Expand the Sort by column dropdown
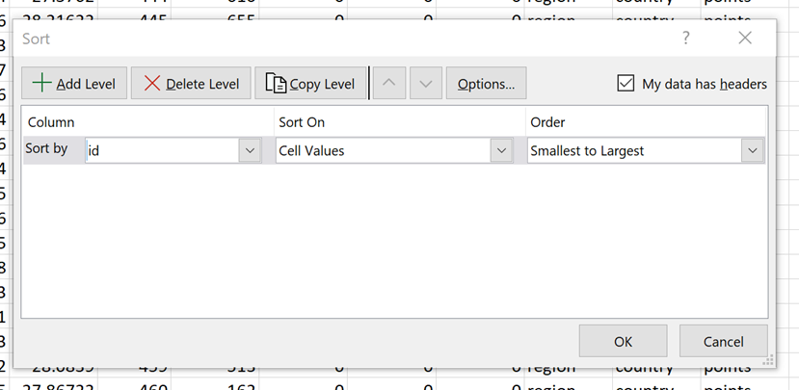This screenshot has height=390, width=799. click(x=250, y=151)
